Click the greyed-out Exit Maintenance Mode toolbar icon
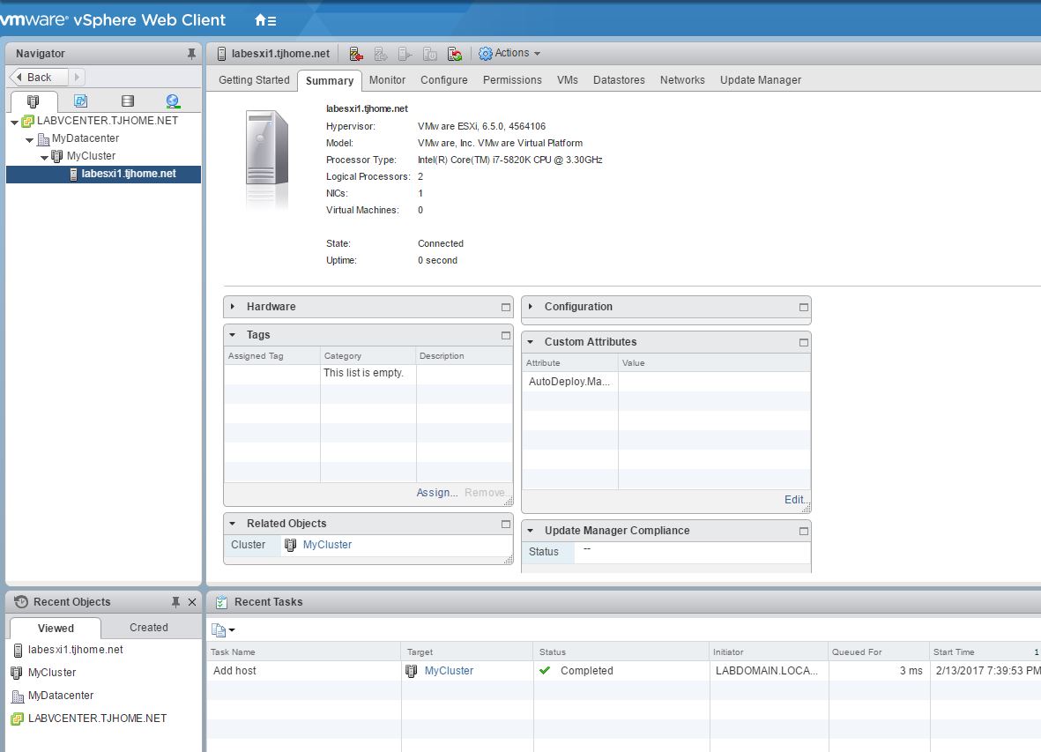1041x752 pixels. pos(381,54)
